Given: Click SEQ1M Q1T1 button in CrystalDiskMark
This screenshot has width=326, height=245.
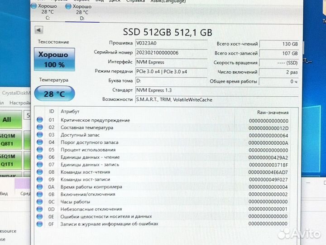Looking at the screenshot, I should tap(11, 160).
